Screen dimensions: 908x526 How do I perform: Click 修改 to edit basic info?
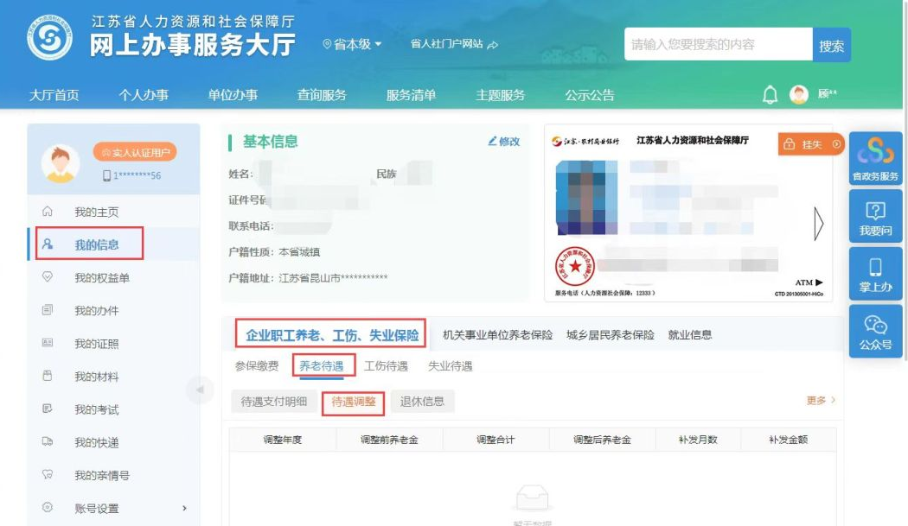[x=503, y=142]
